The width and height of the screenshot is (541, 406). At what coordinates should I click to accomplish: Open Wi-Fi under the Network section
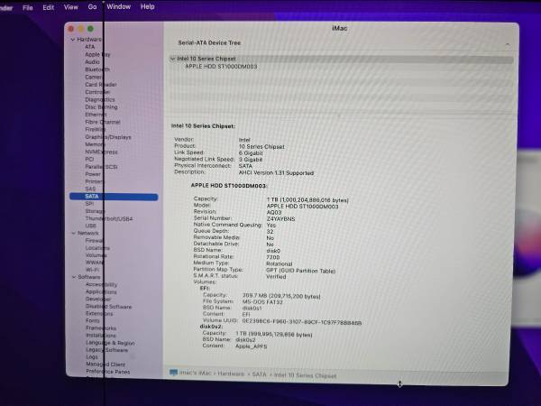pos(92,270)
